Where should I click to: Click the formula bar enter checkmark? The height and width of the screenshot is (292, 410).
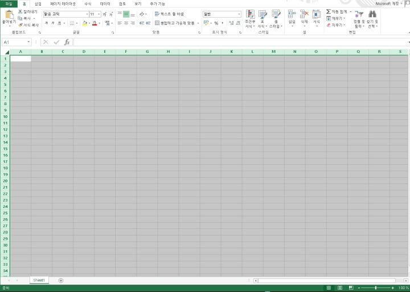pyautogui.click(x=56, y=42)
